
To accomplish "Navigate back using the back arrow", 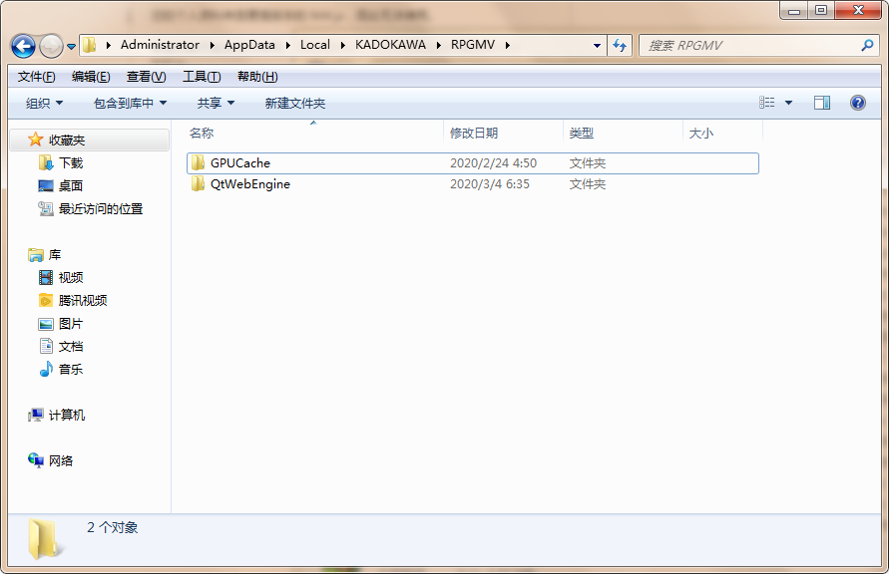I will pyautogui.click(x=22, y=46).
